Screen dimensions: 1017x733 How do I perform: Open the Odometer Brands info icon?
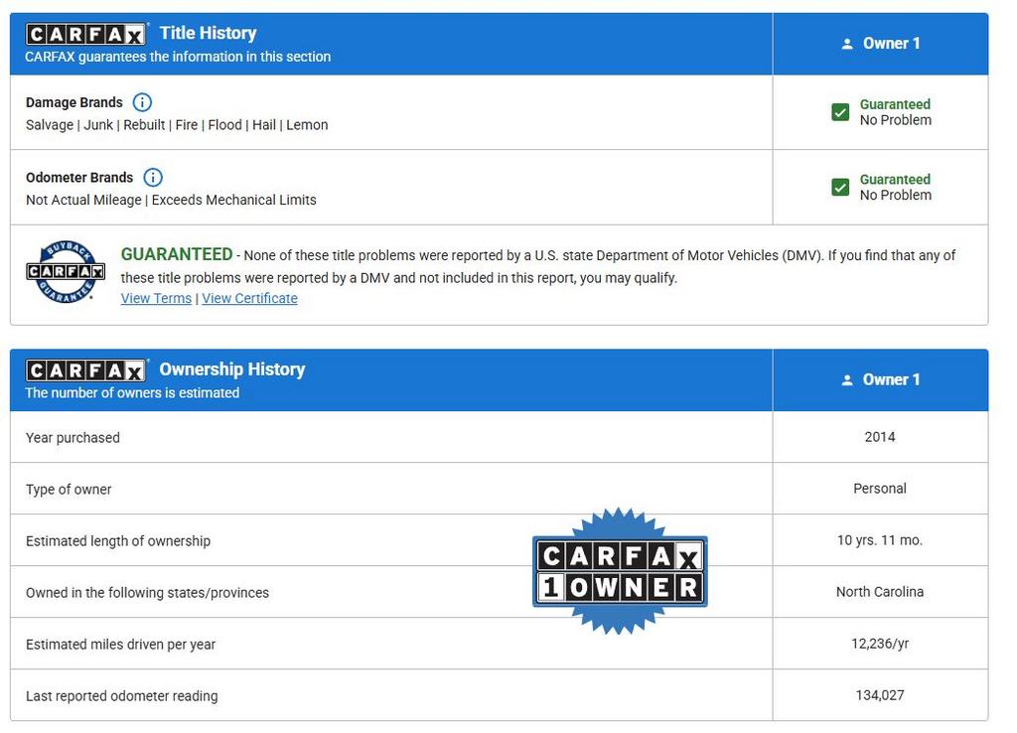pos(152,178)
